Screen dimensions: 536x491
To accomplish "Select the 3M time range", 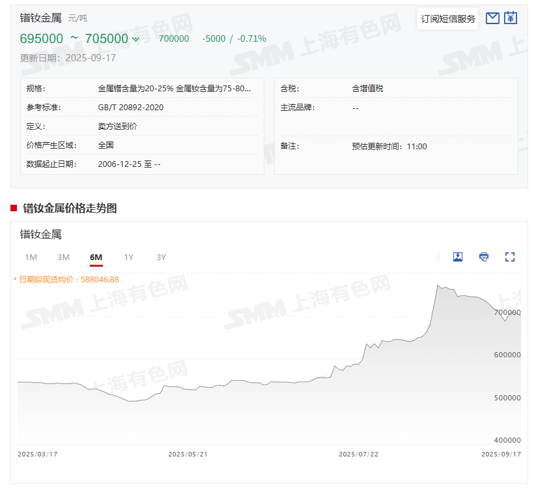I will (63, 258).
